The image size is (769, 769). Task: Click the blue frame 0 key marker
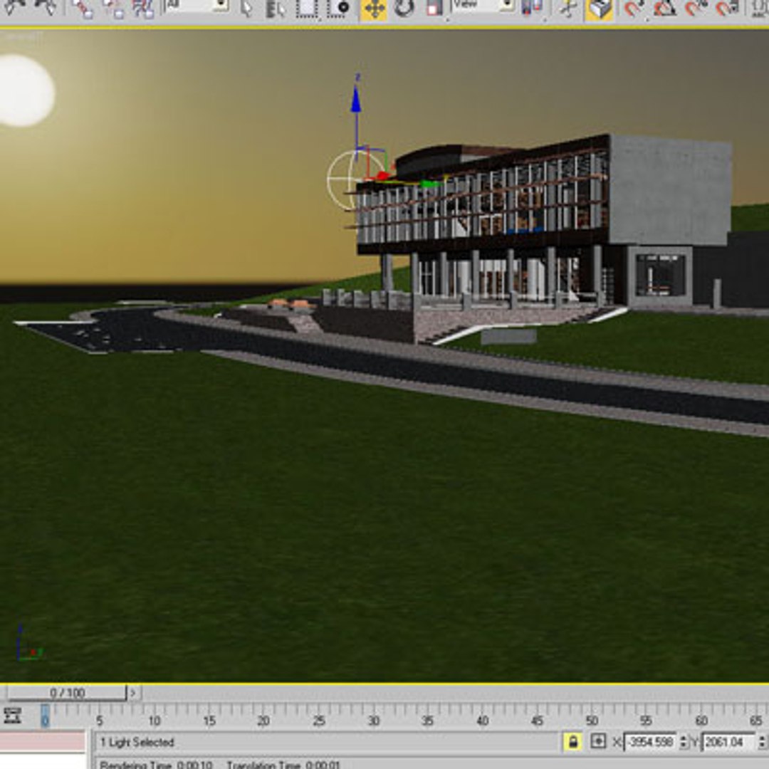pyautogui.click(x=45, y=716)
